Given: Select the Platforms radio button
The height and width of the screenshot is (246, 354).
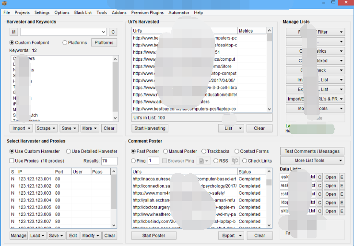Looking at the screenshot, I should click(x=65, y=43).
